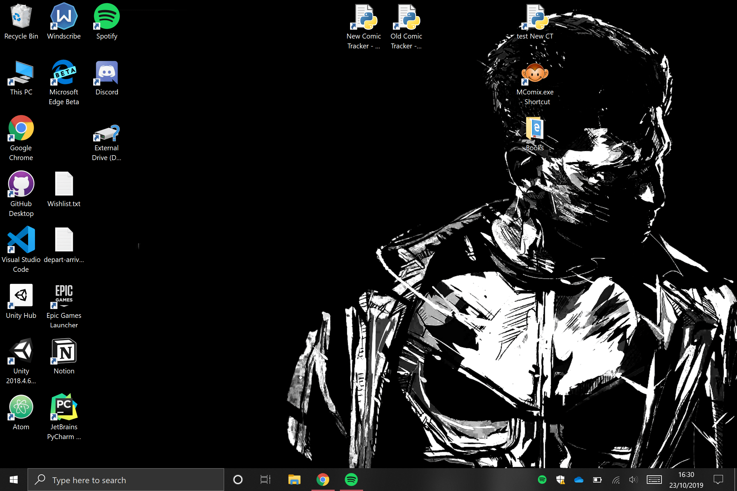Select the Visual Studio Code shortcut
This screenshot has width=737, height=491.
coord(21,250)
